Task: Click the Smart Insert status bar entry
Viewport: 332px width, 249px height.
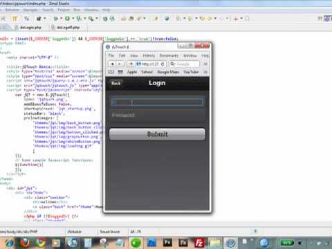Action: coord(110,232)
